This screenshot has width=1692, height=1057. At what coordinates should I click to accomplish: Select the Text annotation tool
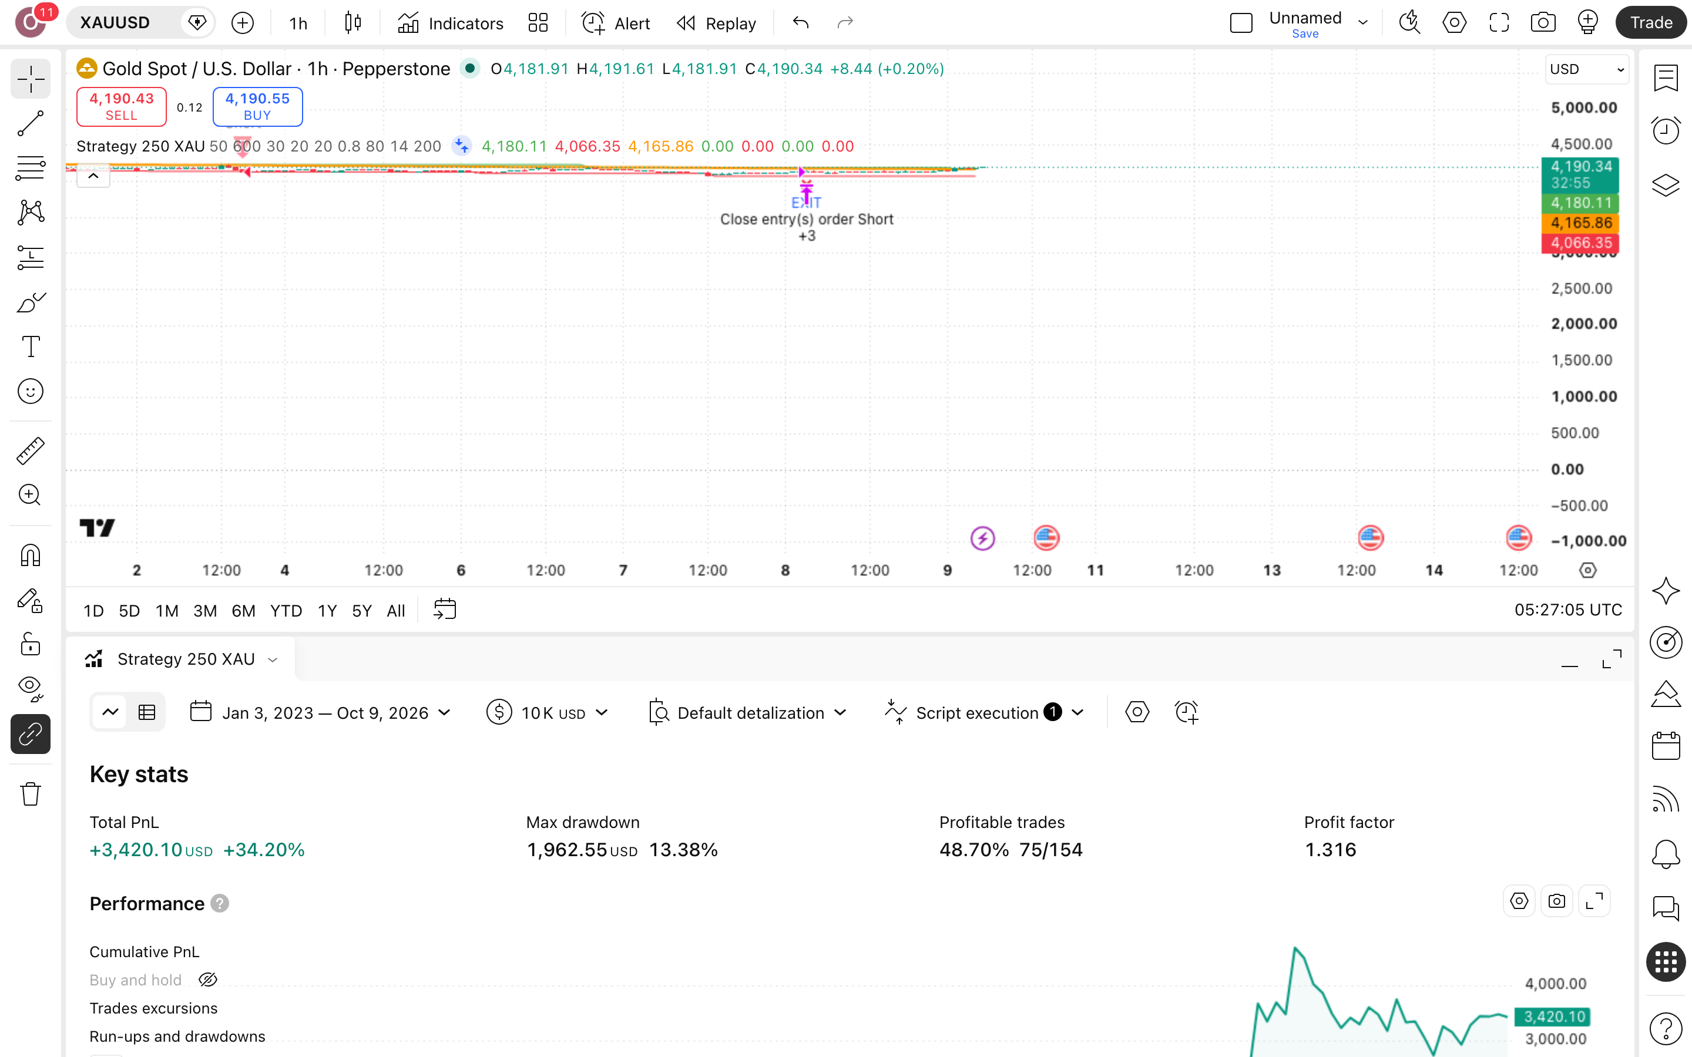point(30,346)
